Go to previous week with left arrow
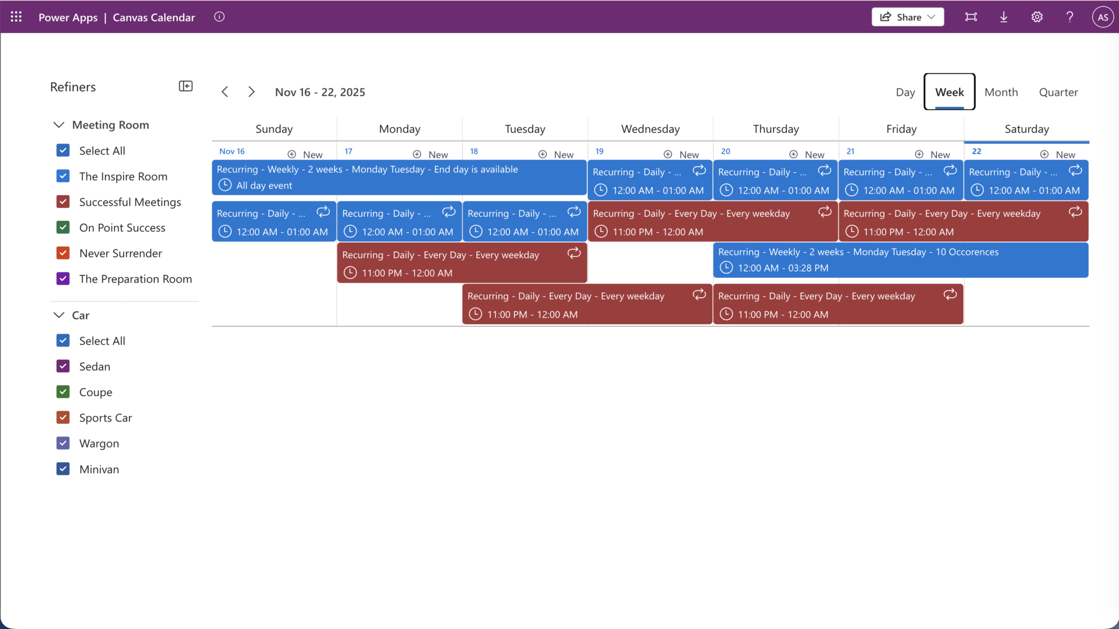 coord(225,92)
